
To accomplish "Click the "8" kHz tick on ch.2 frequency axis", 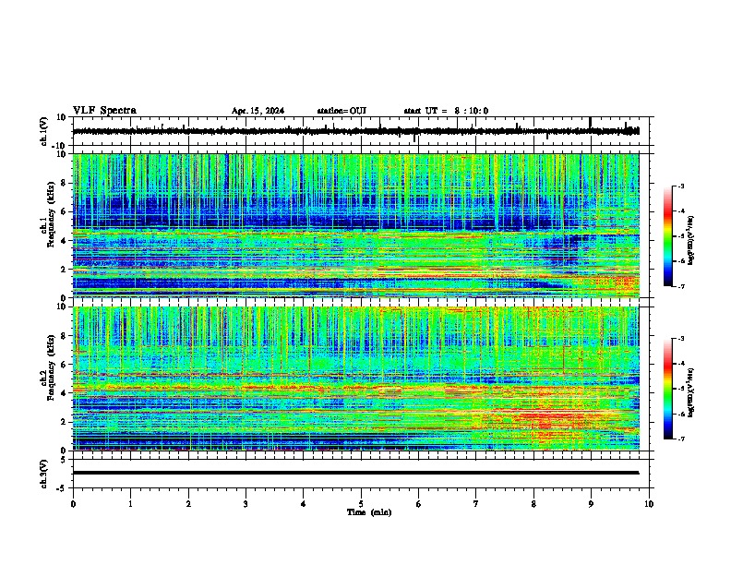I will click(x=65, y=336).
